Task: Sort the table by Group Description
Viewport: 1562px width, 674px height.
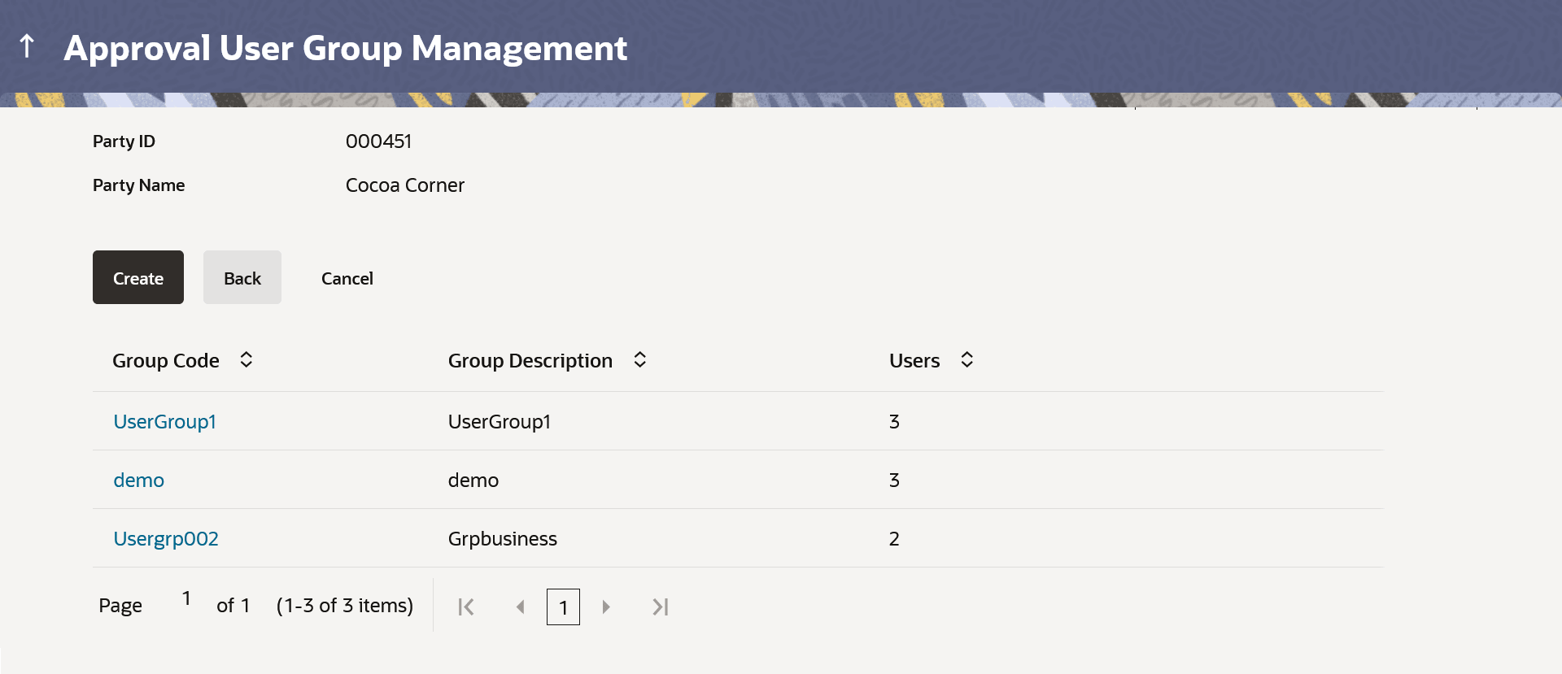Action: point(639,359)
